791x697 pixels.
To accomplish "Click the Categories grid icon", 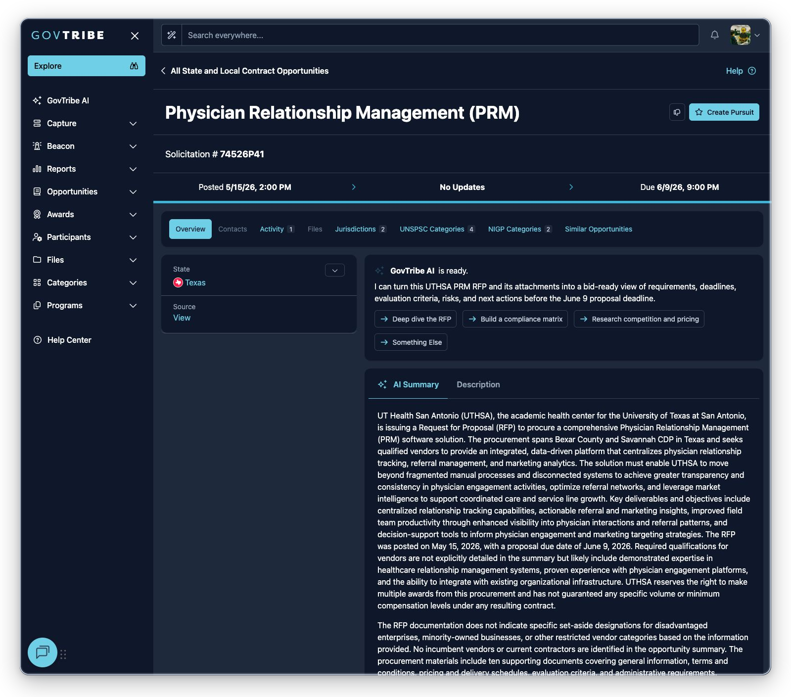I will 37,282.
